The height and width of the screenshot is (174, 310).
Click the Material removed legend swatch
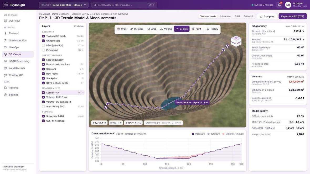223,134
